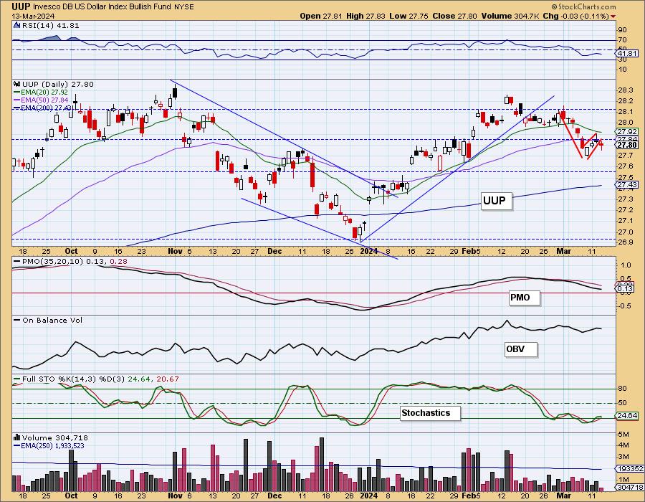Click the RSI(14) 41.81 legend label
Viewport: 645px width, 502px height.
51,26
